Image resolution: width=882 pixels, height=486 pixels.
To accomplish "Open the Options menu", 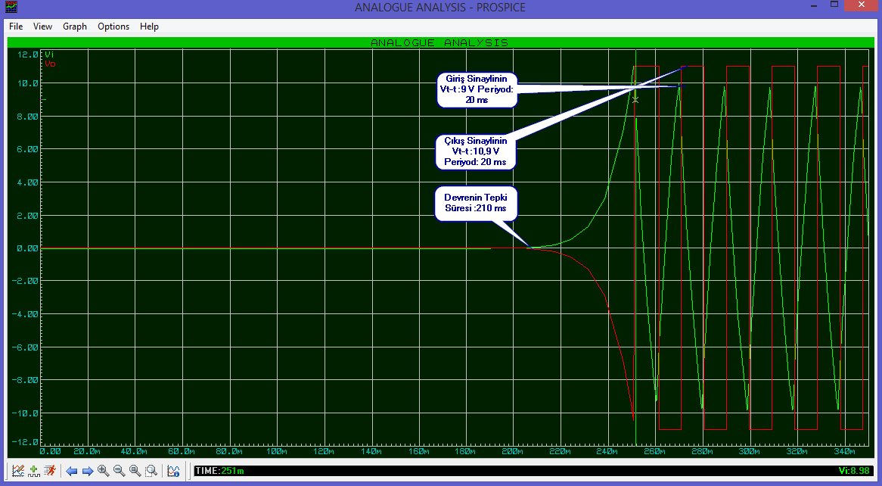I will tap(113, 26).
